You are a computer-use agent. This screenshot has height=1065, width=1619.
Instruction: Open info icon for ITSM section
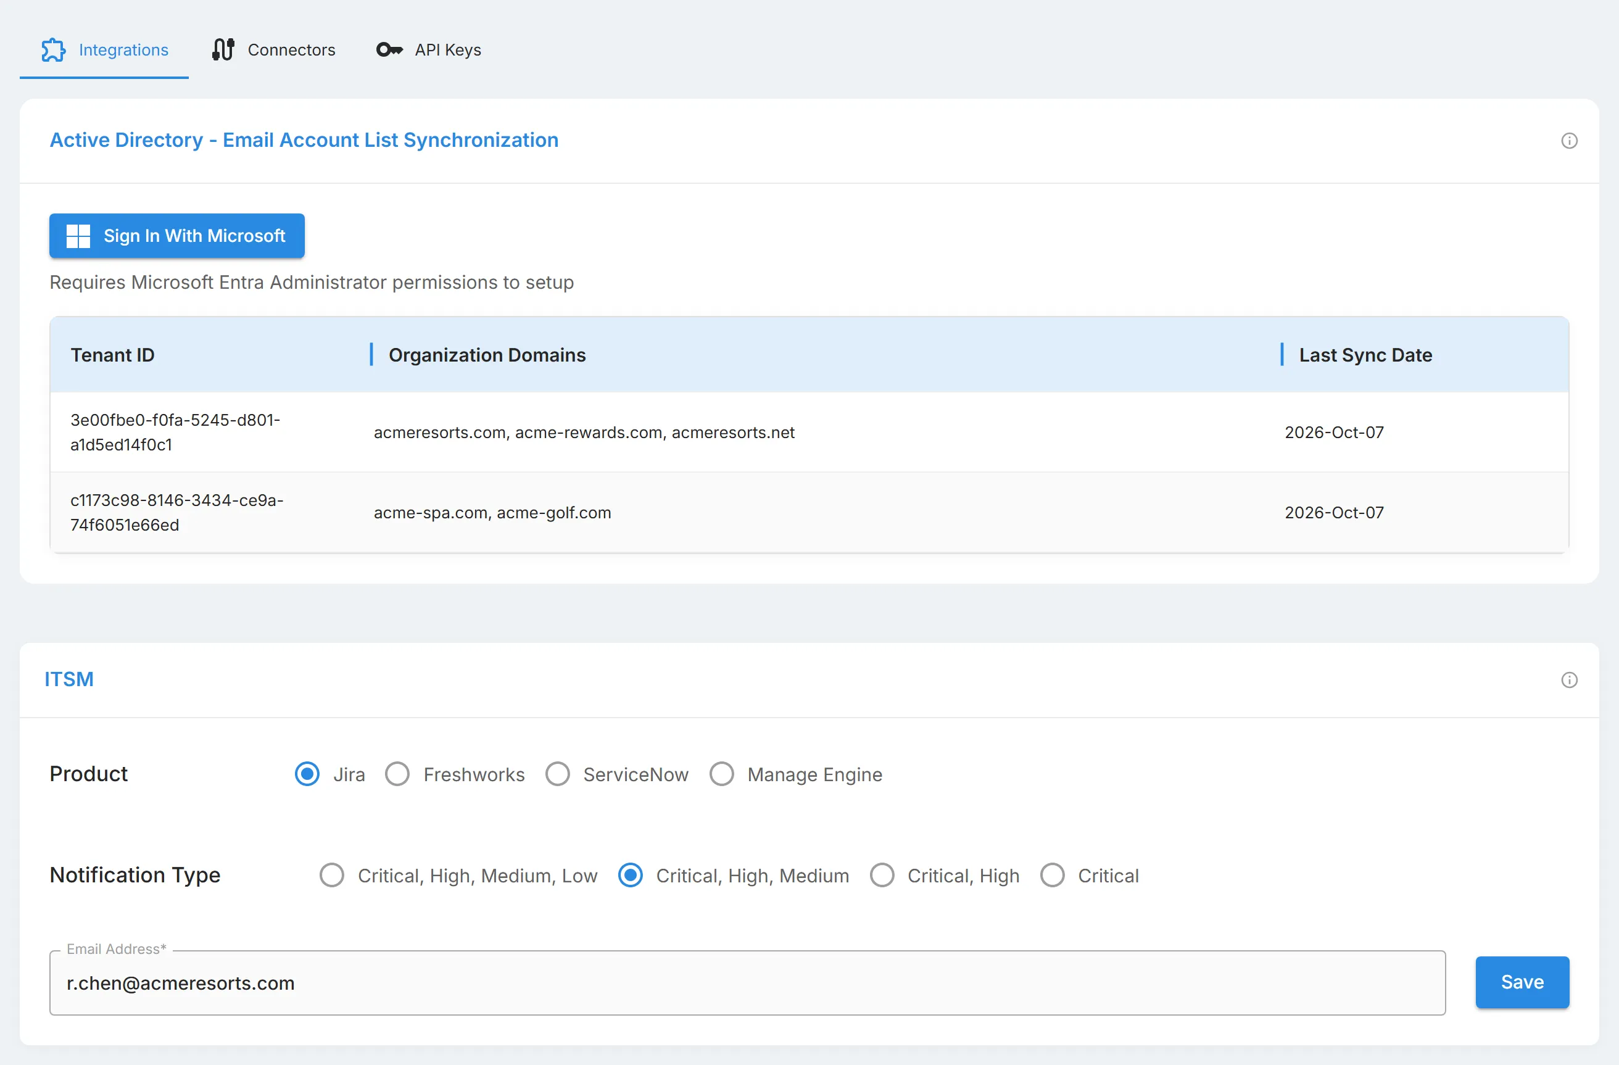coord(1570,680)
